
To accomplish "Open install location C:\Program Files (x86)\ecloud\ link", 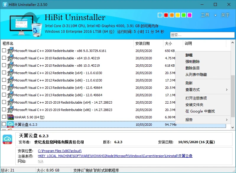I will pos(60,151).
